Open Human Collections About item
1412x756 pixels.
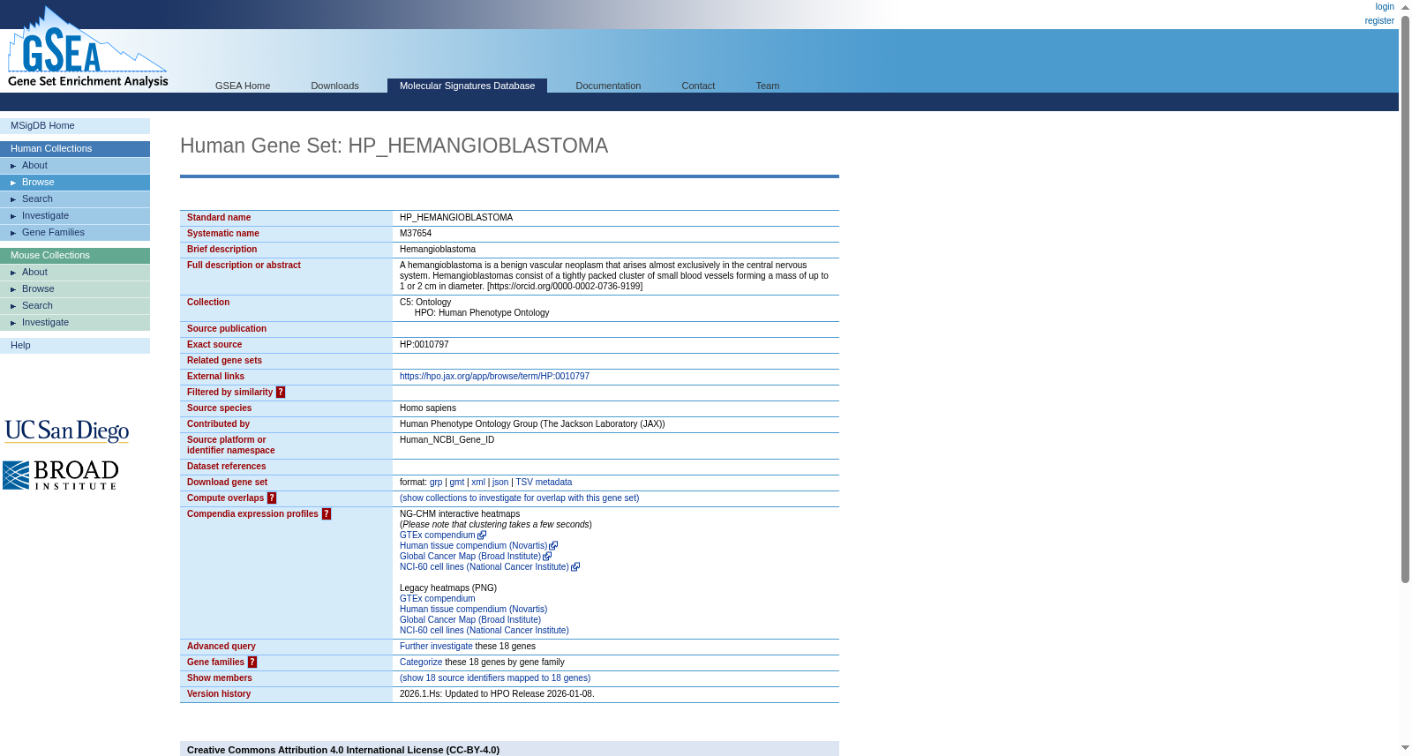(x=75, y=166)
